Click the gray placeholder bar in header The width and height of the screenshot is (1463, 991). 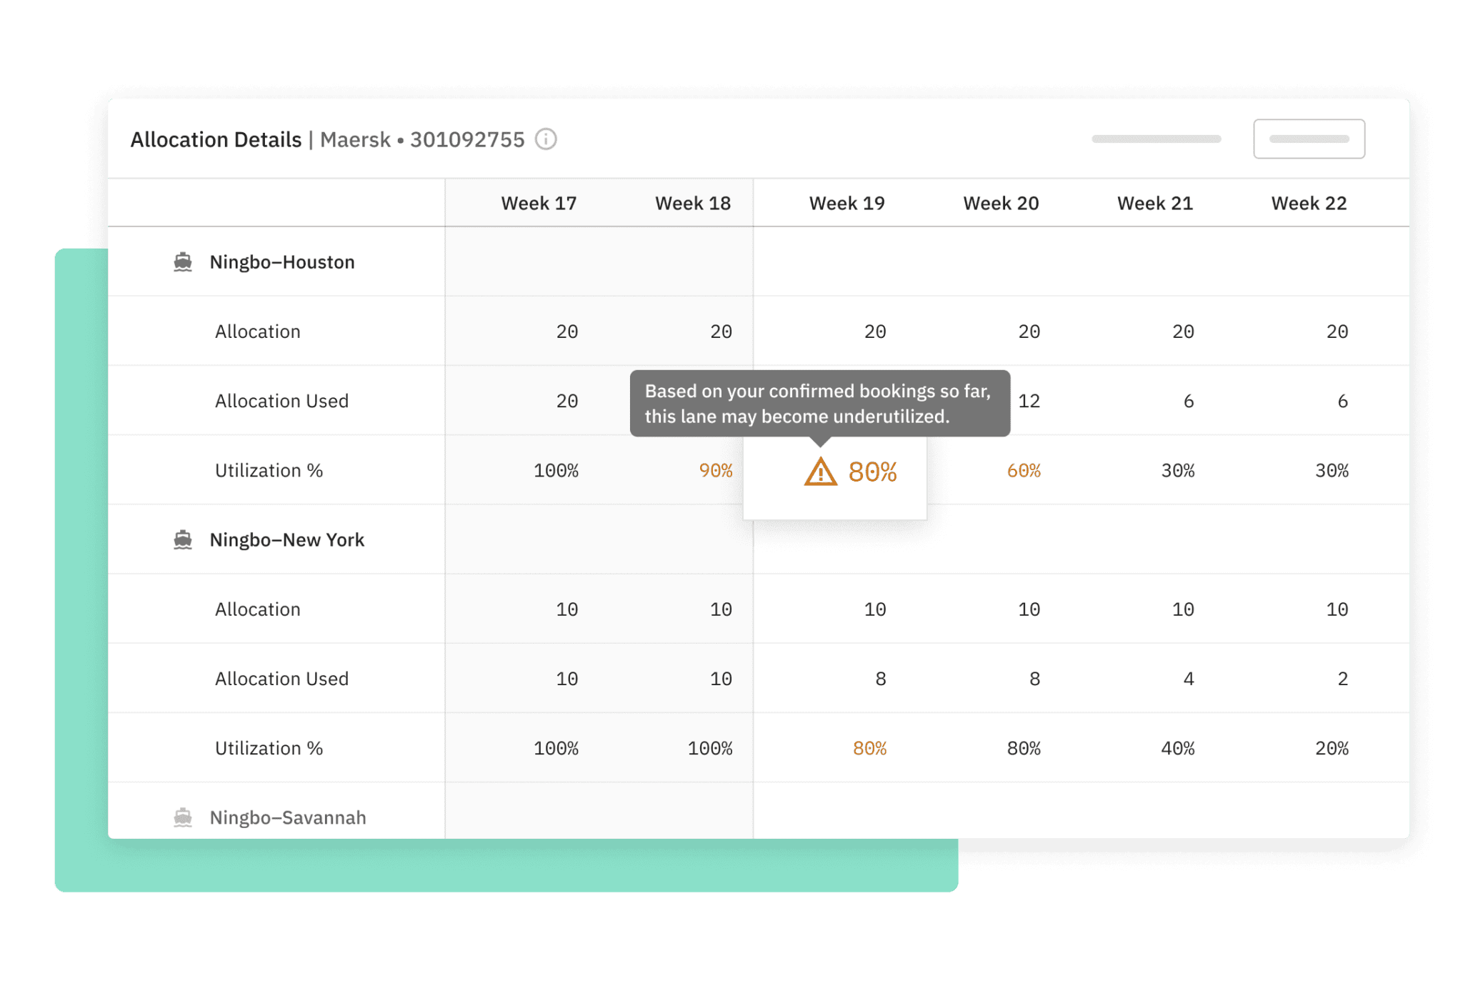click(1156, 139)
